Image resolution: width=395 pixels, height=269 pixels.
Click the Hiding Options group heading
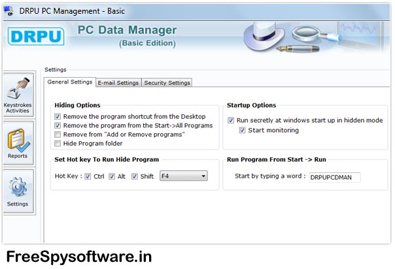77,105
